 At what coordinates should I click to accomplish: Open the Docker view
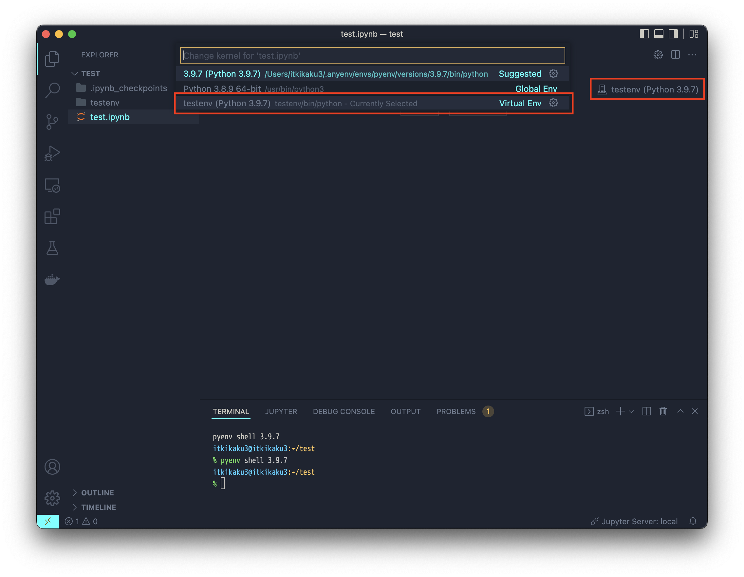click(x=52, y=279)
